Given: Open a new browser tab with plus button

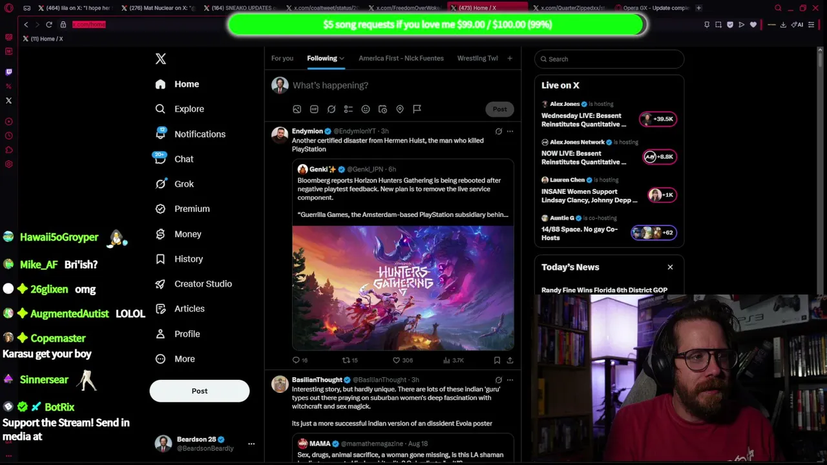Looking at the screenshot, I should 699,8.
